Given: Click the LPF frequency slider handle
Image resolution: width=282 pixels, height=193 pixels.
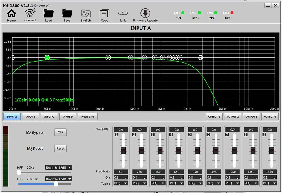Looking at the screenshot, I should tap(56, 184).
